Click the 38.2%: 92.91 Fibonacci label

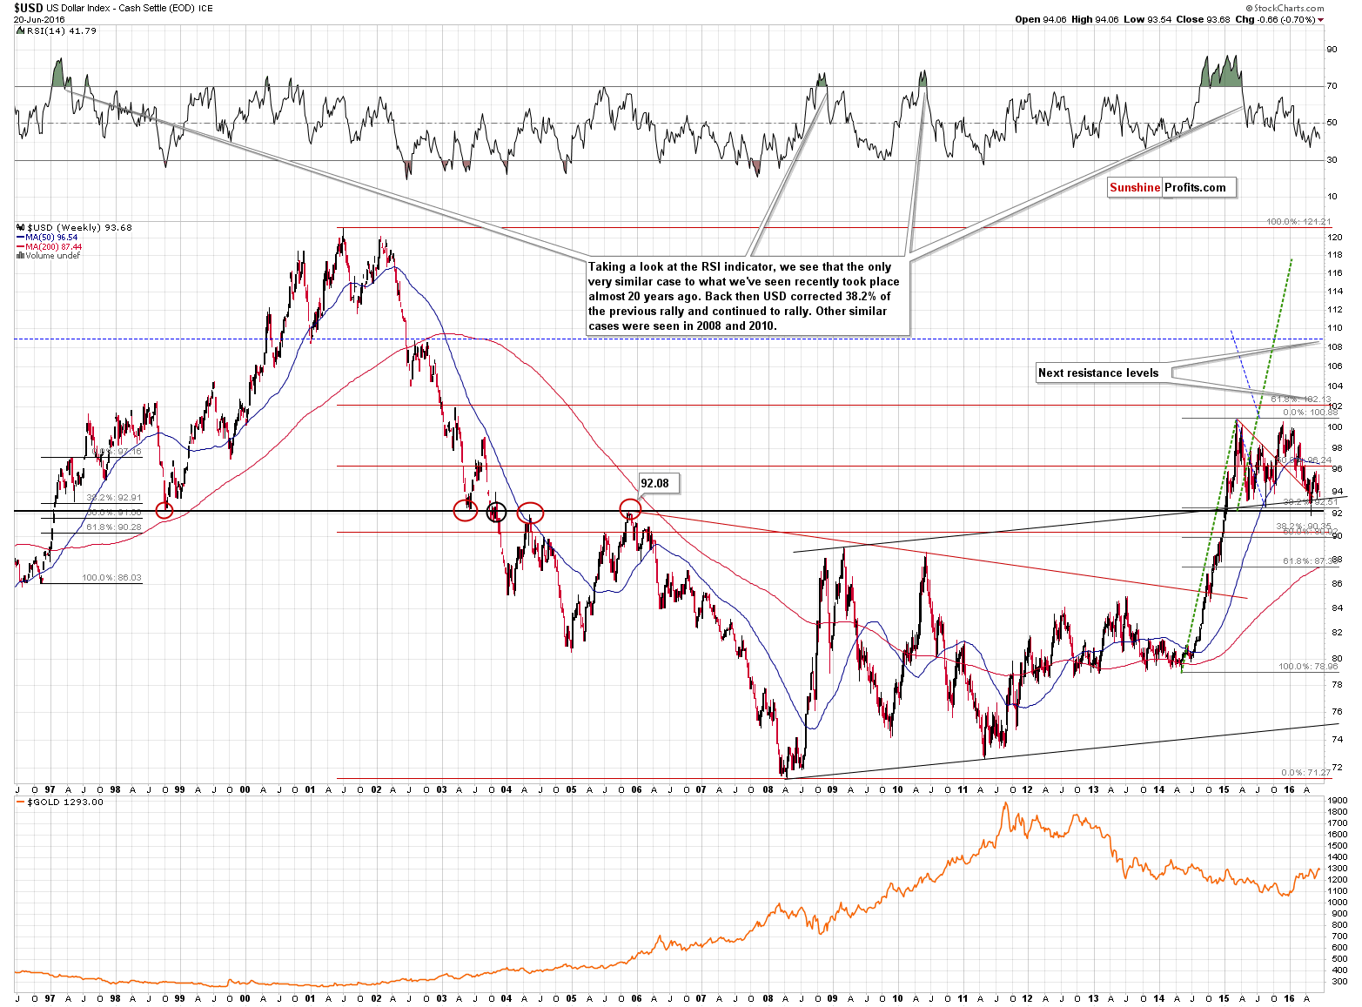tap(113, 498)
